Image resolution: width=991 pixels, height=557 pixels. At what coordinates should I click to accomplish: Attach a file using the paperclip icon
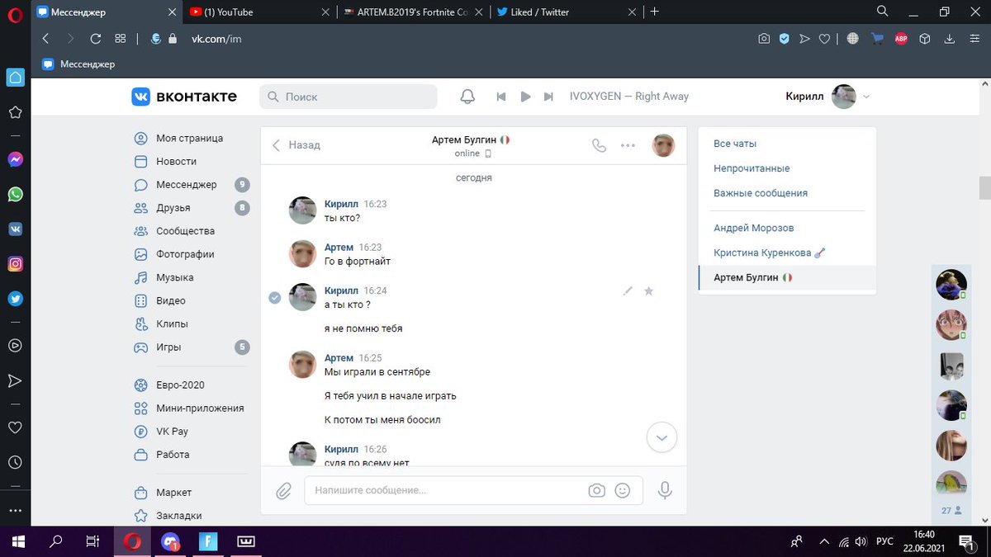tap(283, 491)
